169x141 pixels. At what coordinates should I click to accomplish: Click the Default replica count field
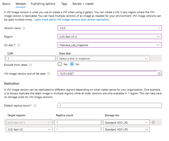tap(110, 105)
